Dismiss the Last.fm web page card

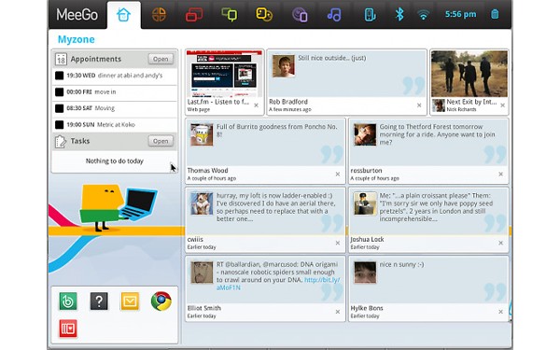coord(256,105)
